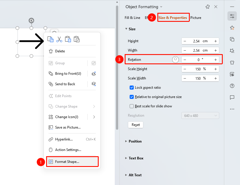Open Action Settings from context menu
240x185 pixels.
pos(72,150)
